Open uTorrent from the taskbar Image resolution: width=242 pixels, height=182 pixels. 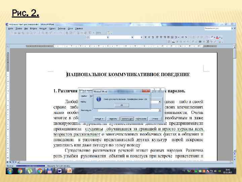coord(30,171)
